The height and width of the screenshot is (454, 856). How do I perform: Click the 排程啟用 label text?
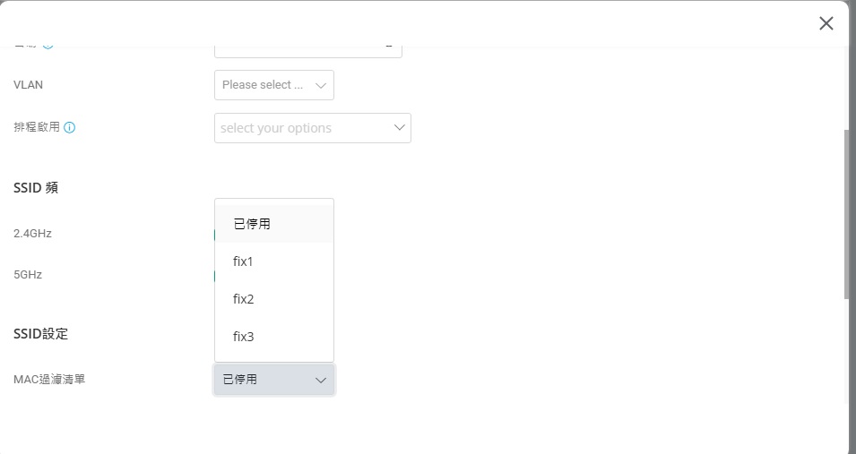[37, 127]
